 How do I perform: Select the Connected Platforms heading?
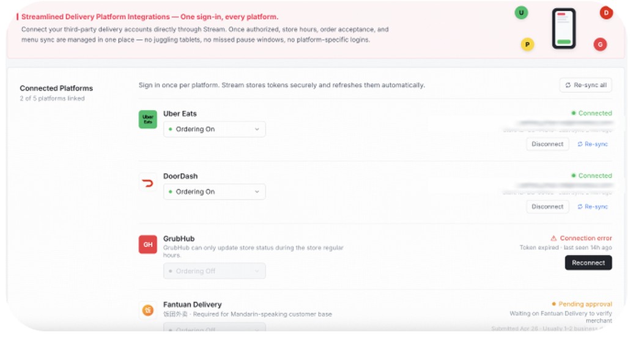point(56,88)
